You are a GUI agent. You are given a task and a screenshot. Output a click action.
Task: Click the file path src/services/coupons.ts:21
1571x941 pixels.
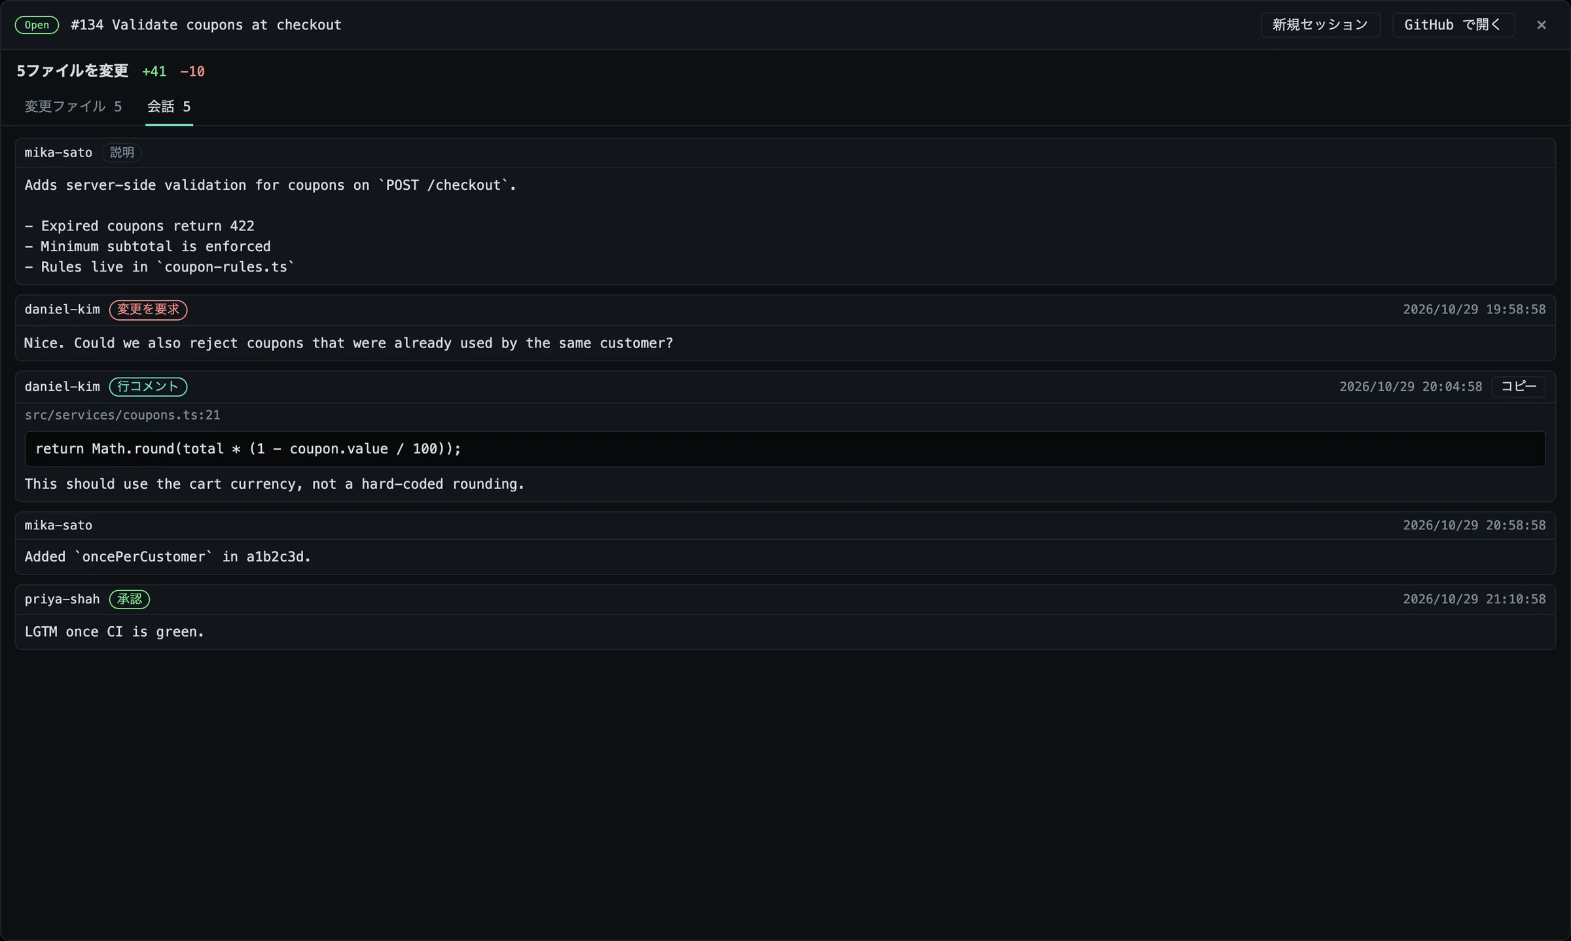[122, 415]
